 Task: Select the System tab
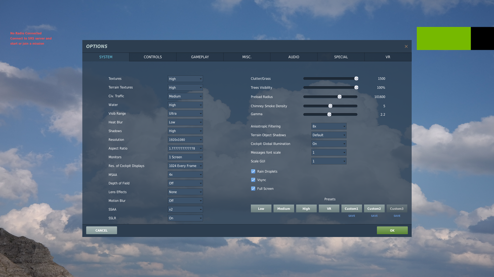(x=106, y=57)
